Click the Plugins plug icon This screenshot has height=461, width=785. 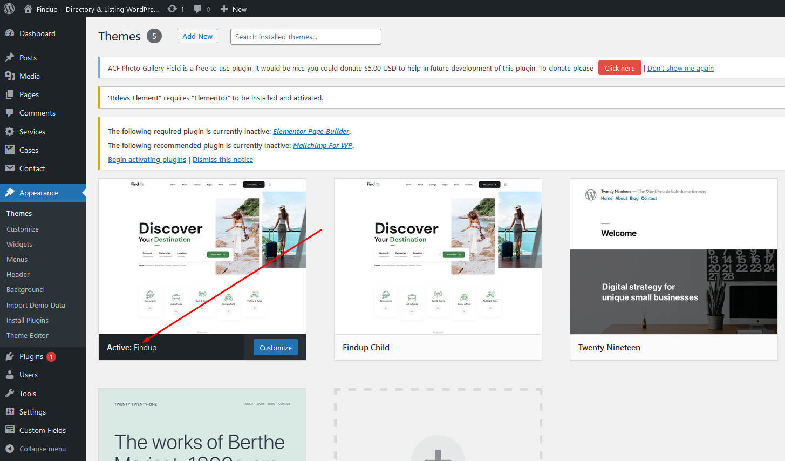point(10,356)
